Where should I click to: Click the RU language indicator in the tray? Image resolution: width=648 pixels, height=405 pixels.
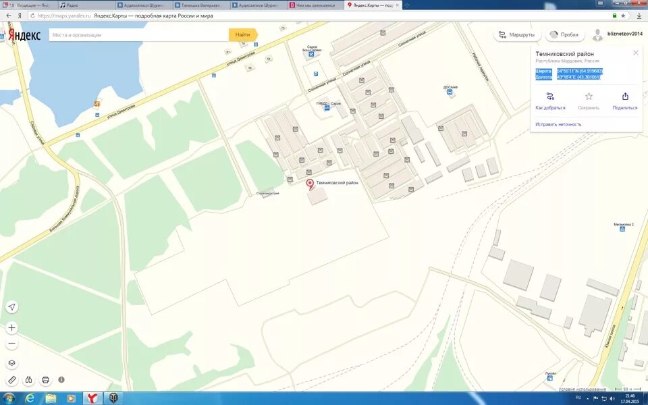coord(578,398)
